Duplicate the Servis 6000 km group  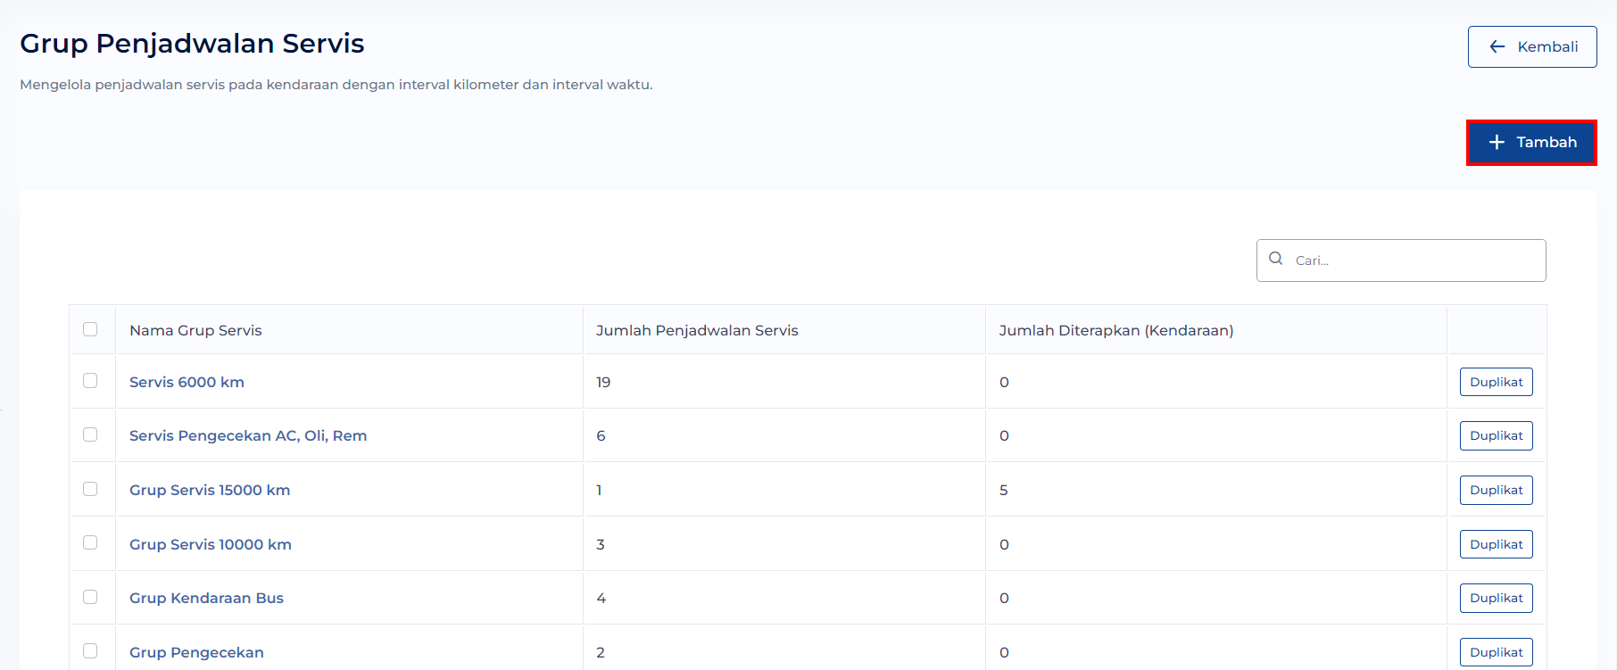(1497, 382)
